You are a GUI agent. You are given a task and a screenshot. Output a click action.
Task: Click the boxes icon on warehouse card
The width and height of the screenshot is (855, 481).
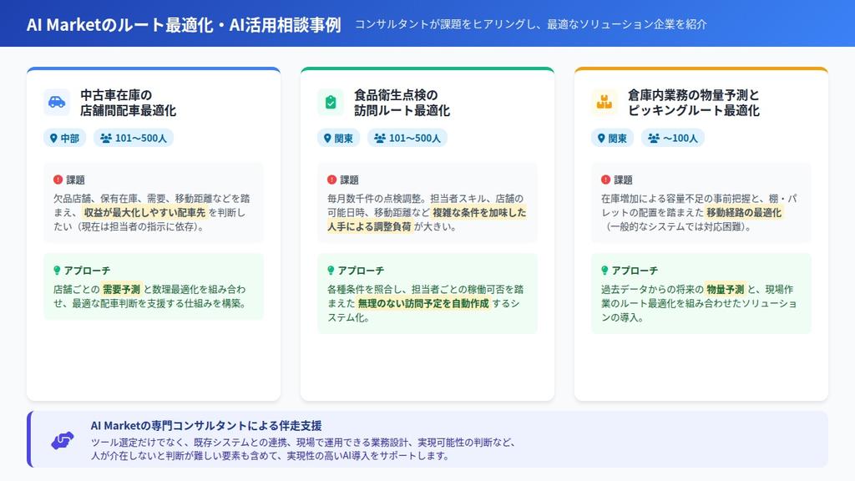pyautogui.click(x=605, y=102)
